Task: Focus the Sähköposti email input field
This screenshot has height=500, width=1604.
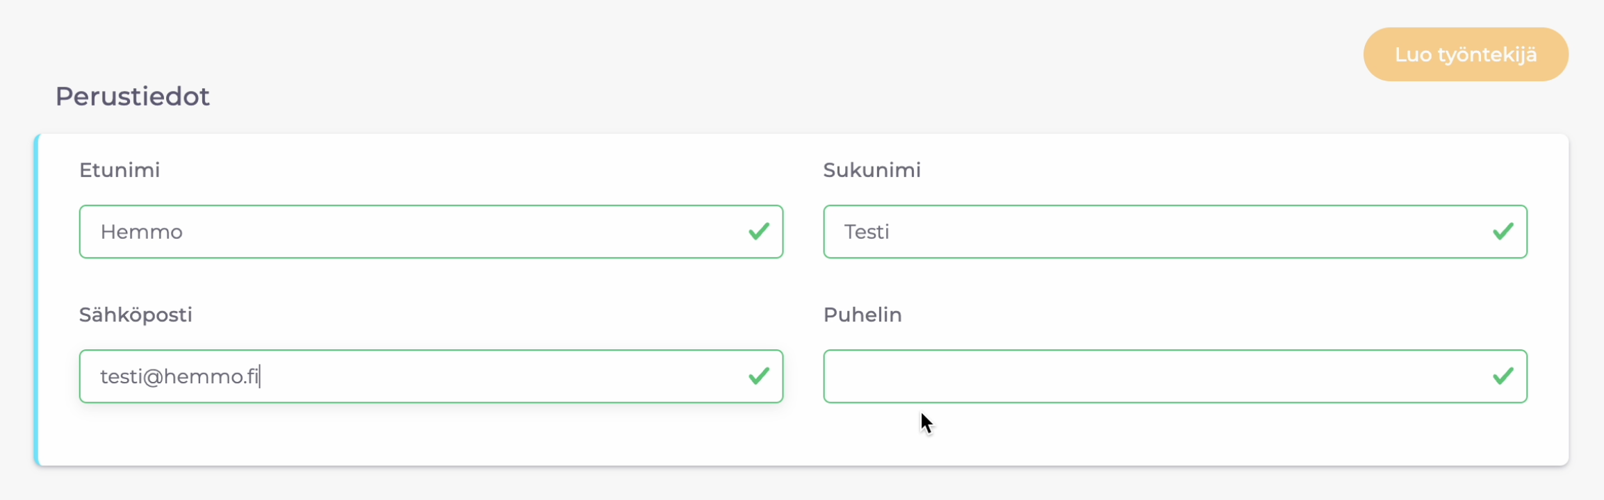Action: (x=486, y=376)
